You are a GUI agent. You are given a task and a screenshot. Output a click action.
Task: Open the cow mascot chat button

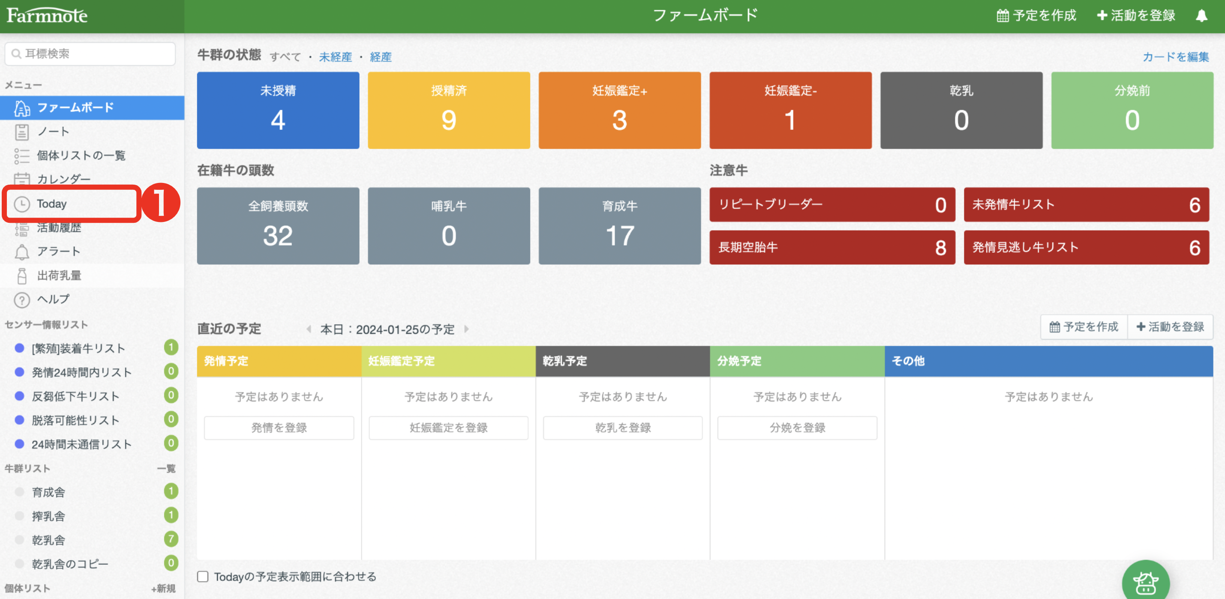tap(1145, 582)
